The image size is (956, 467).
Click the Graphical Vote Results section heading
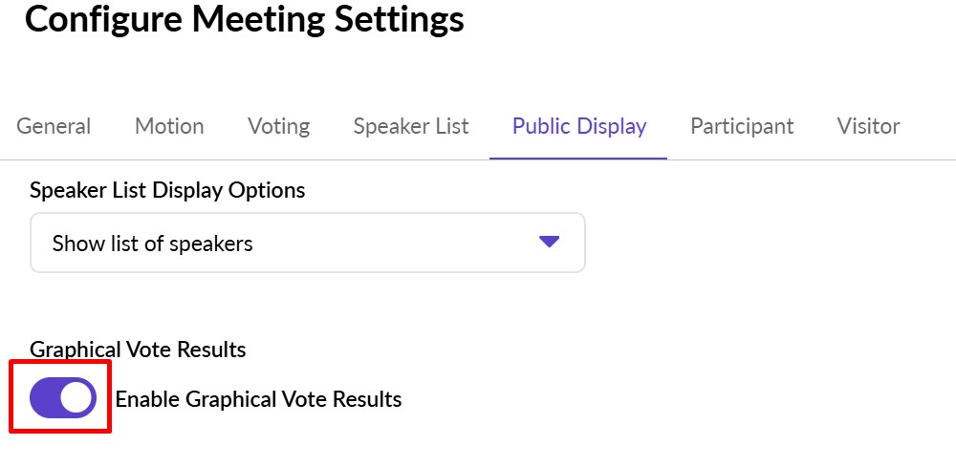click(x=138, y=350)
